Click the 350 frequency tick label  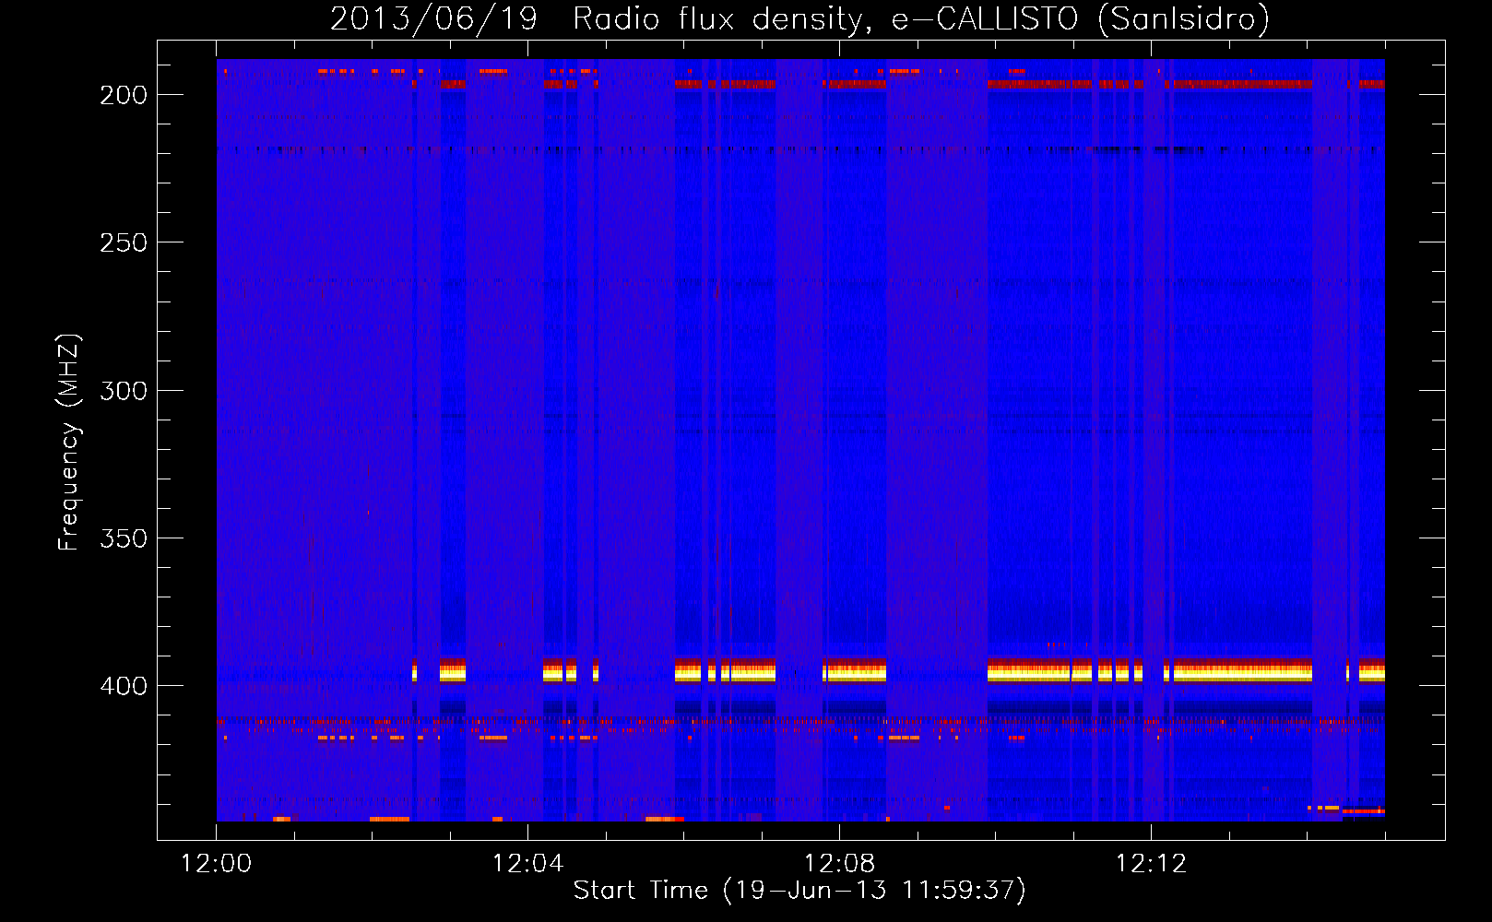[124, 538]
